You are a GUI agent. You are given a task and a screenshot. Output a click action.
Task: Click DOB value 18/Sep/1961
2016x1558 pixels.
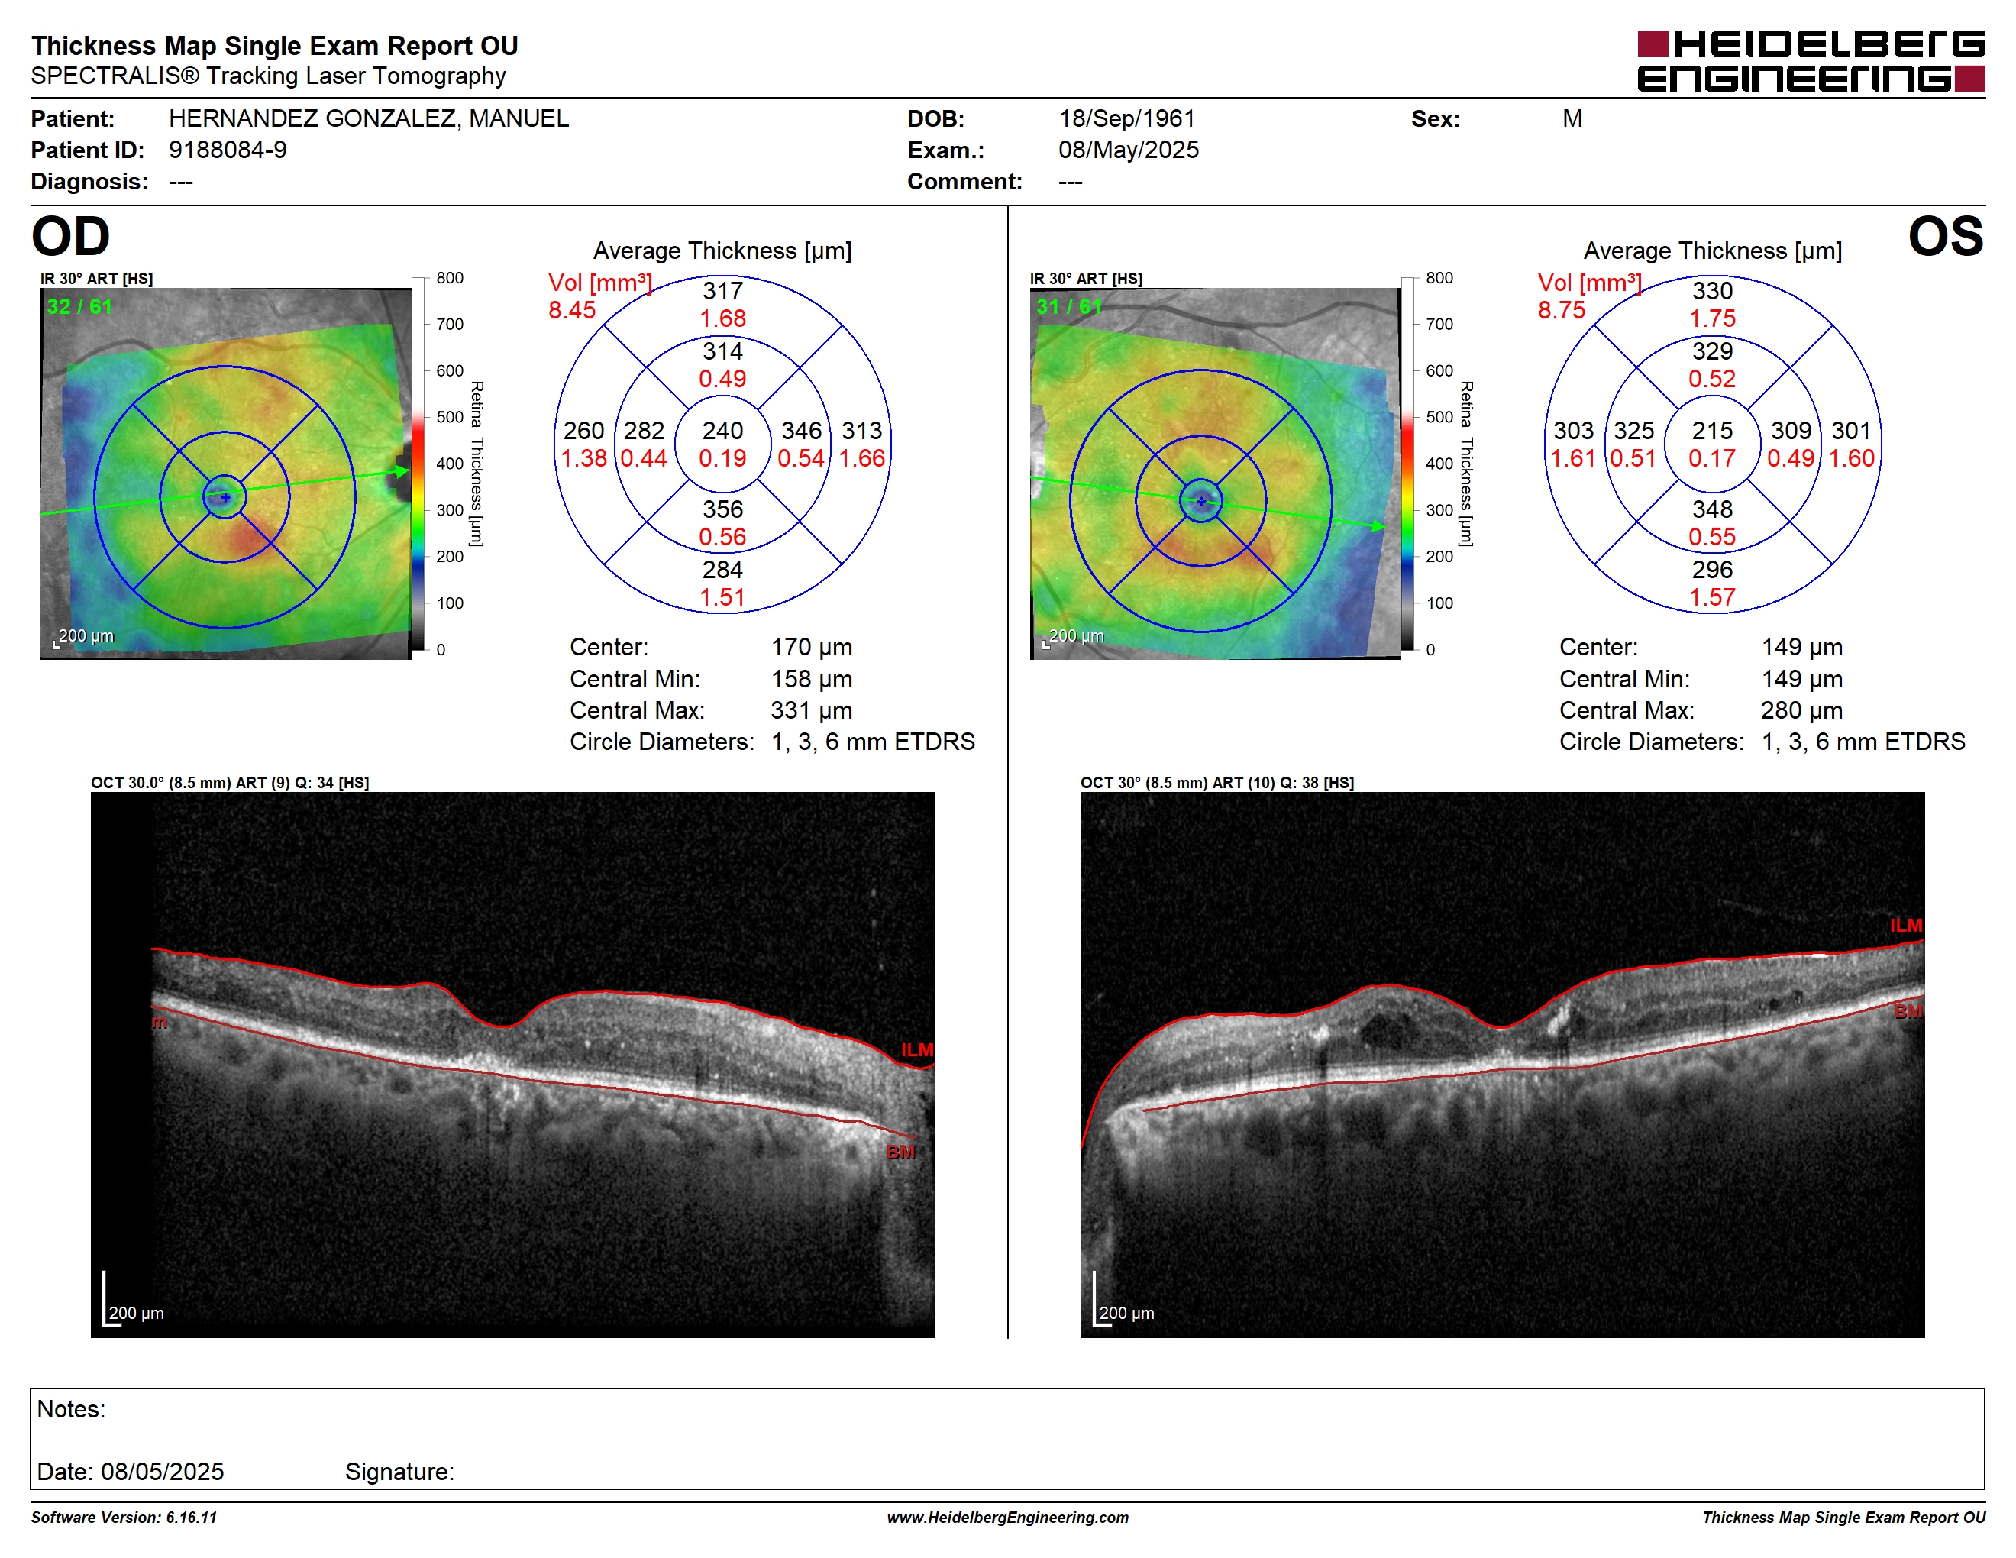pyautogui.click(x=1126, y=119)
